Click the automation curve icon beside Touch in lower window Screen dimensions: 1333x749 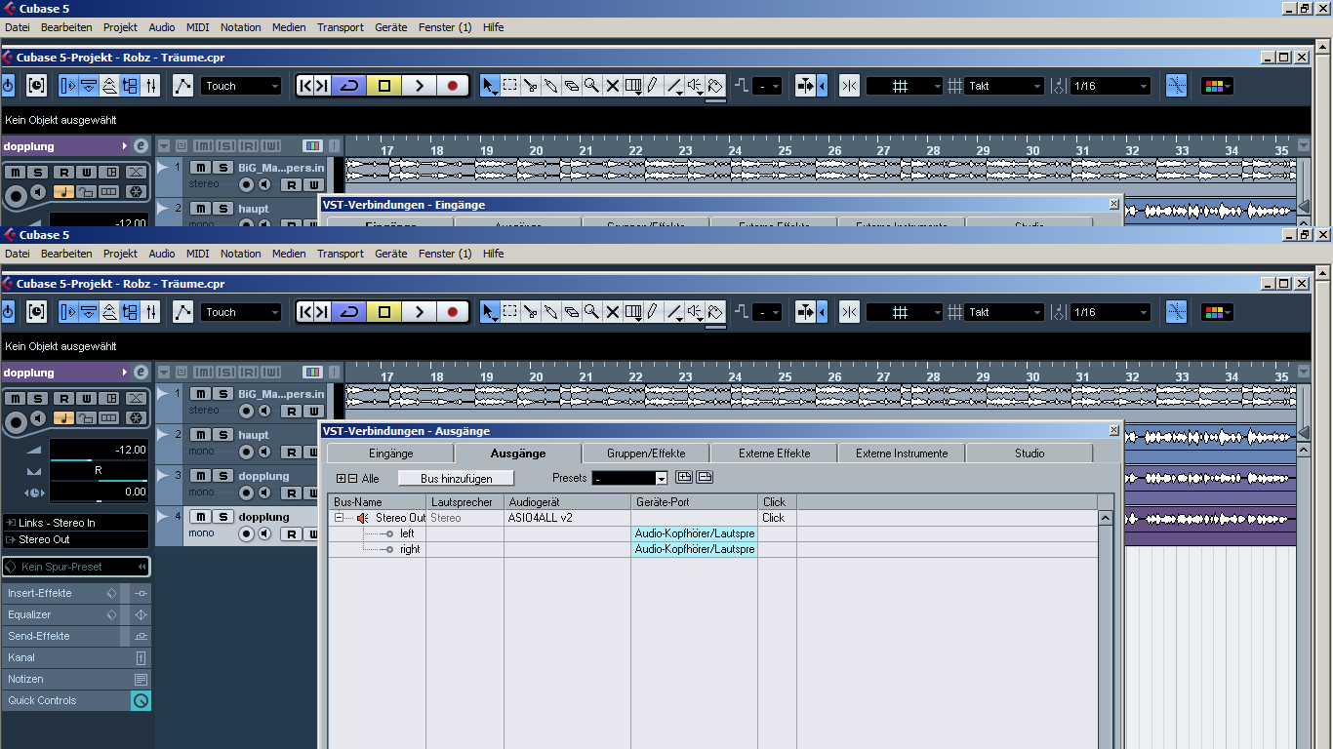[x=183, y=312]
